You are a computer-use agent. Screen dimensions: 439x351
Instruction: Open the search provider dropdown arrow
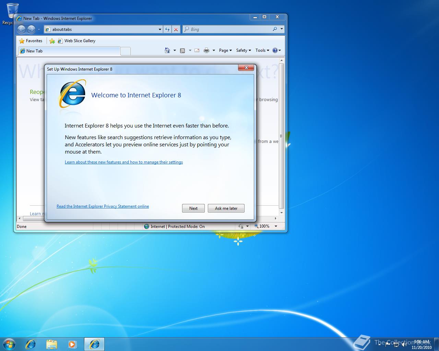282,29
